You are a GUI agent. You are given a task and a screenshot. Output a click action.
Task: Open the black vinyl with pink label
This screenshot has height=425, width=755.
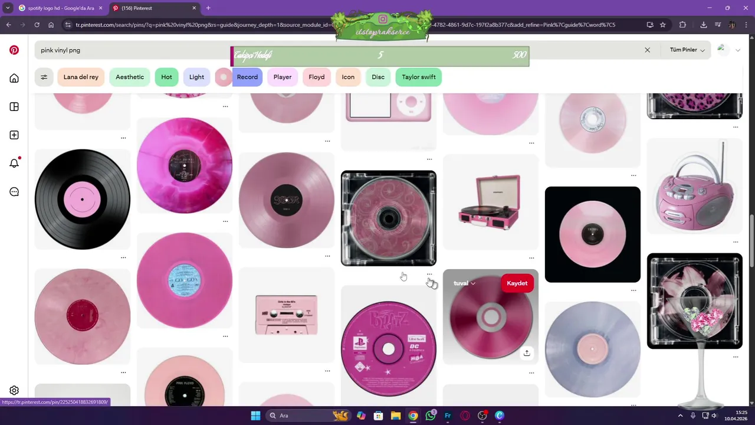(x=83, y=199)
